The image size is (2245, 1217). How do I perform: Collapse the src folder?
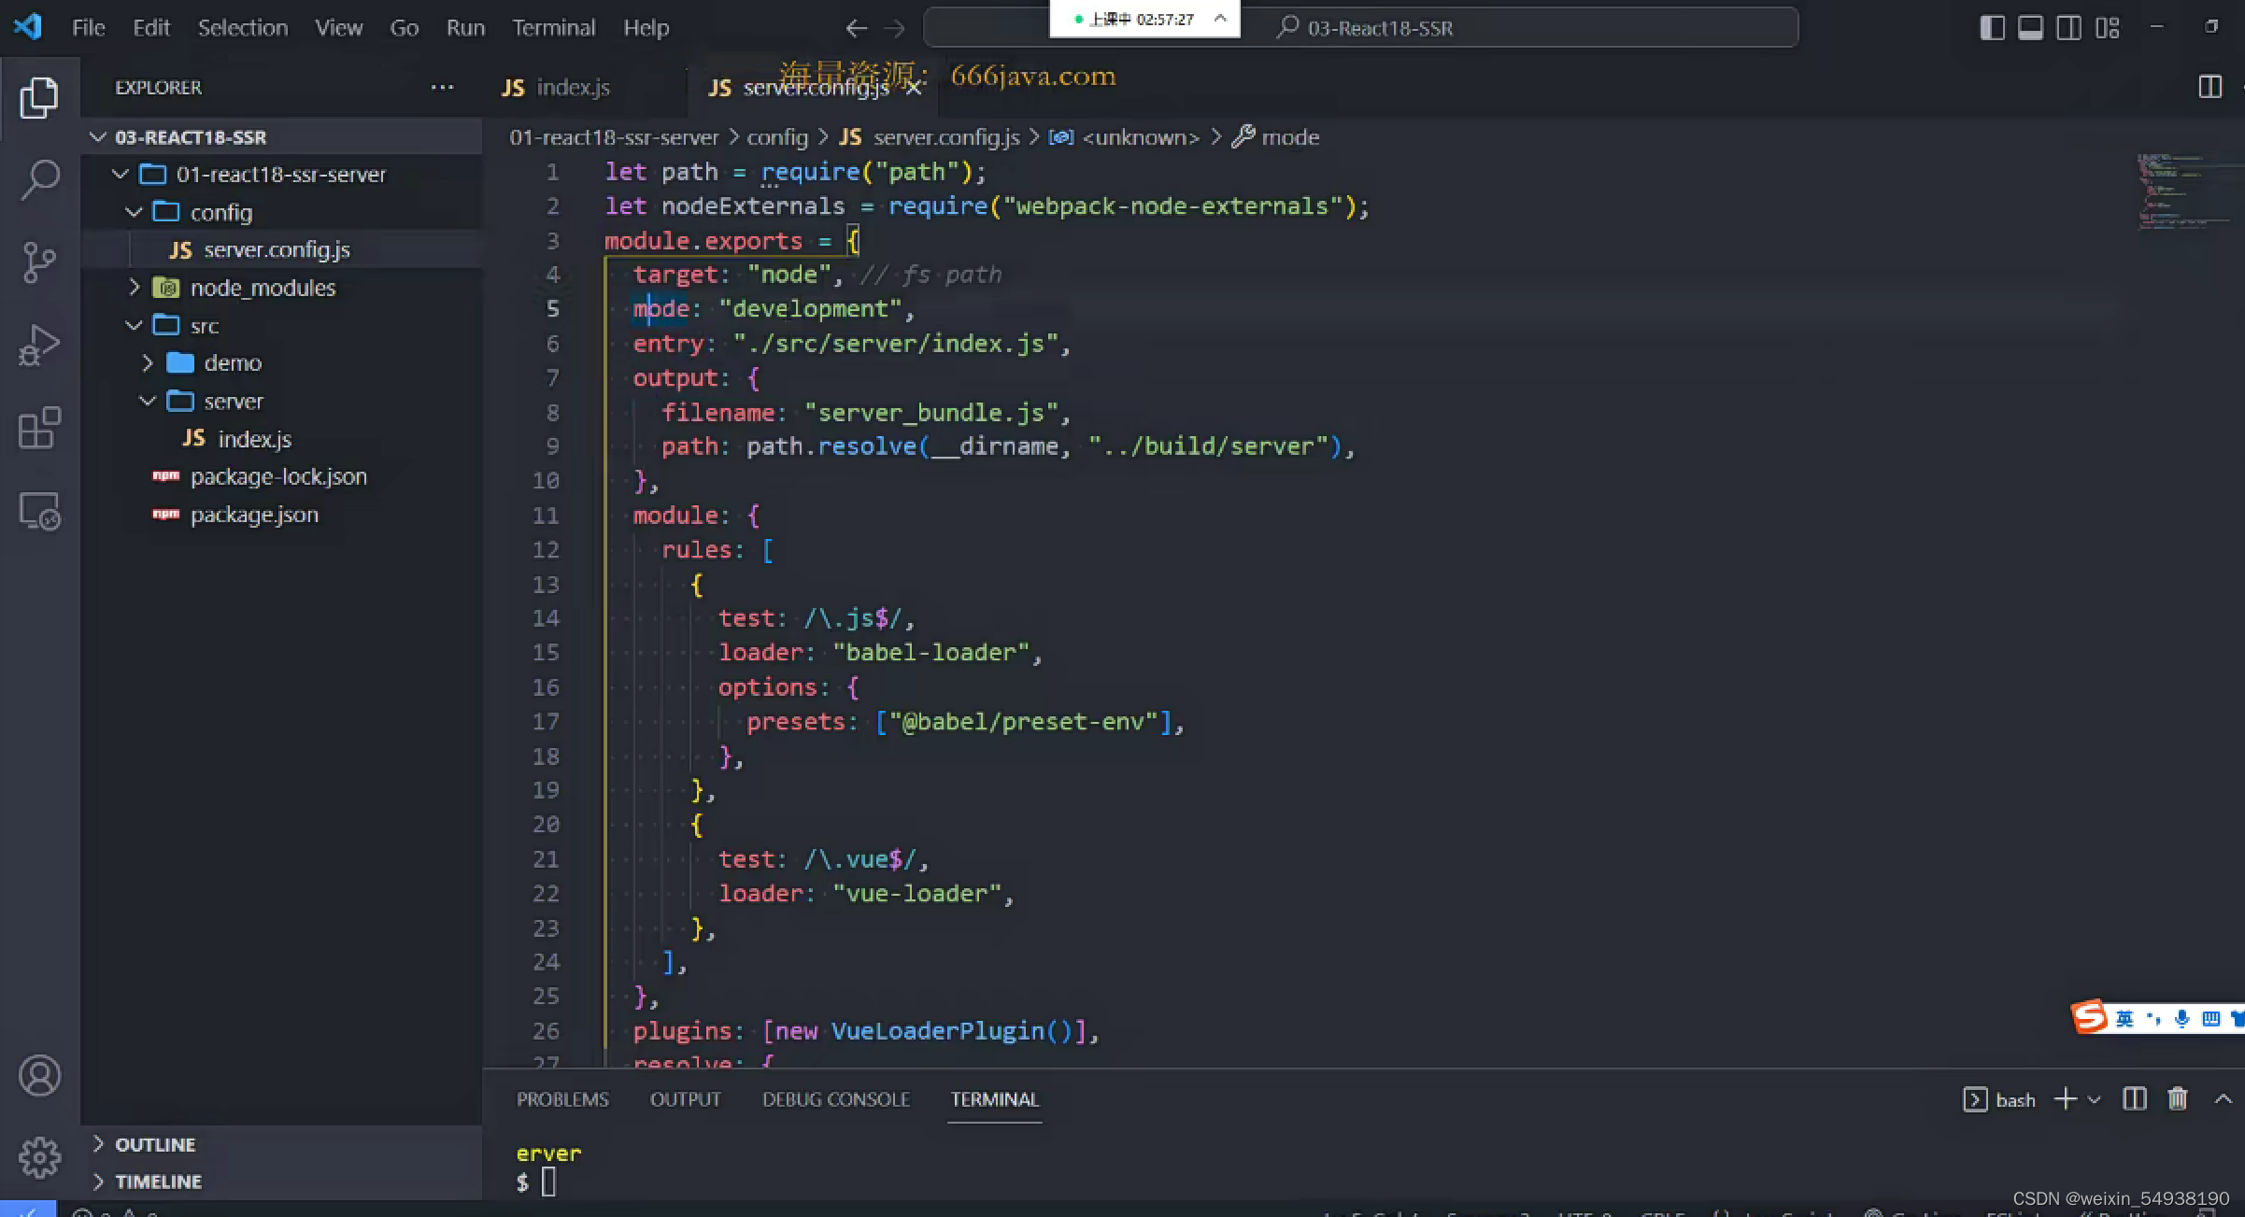pyautogui.click(x=134, y=326)
